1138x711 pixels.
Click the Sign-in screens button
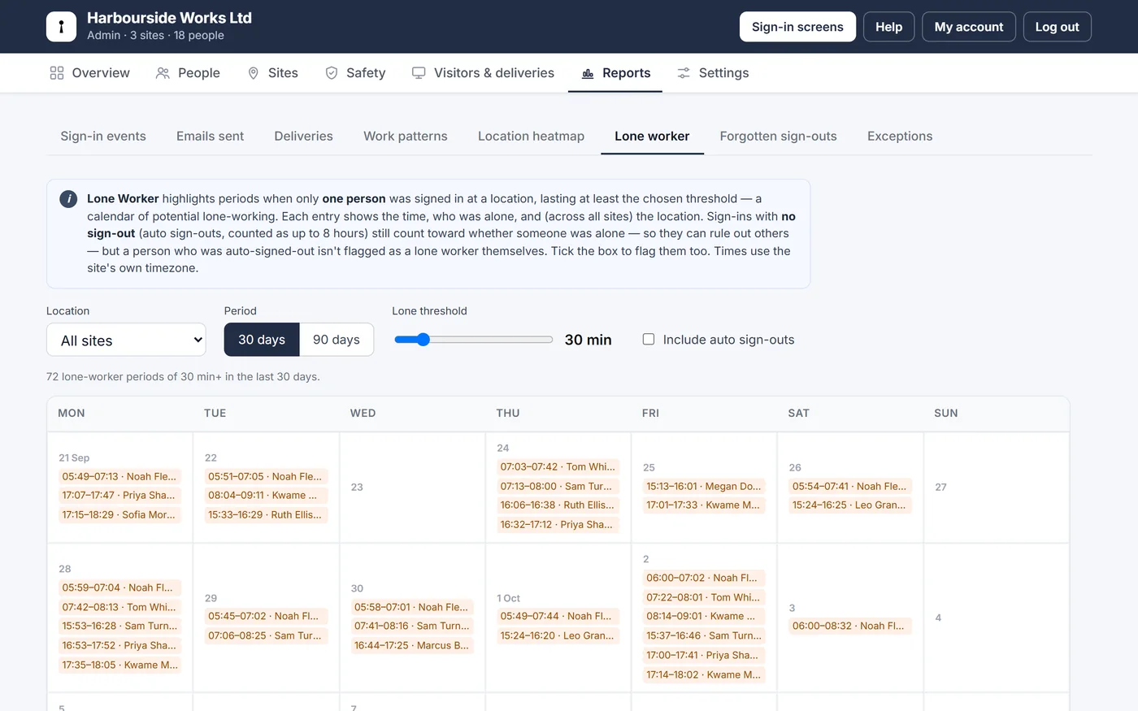[x=797, y=27]
